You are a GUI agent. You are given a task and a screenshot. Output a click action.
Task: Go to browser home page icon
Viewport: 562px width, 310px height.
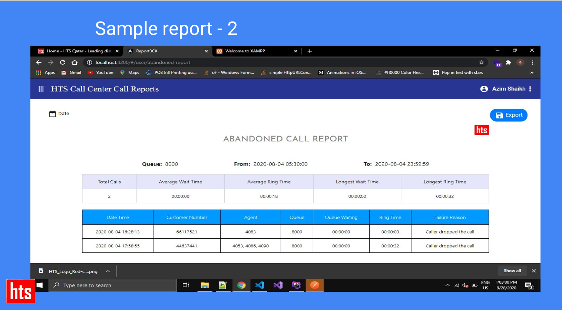[x=75, y=62]
